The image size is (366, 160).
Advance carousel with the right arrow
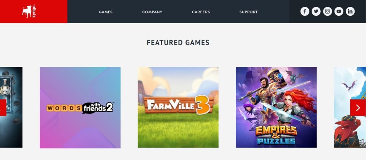click(x=358, y=107)
